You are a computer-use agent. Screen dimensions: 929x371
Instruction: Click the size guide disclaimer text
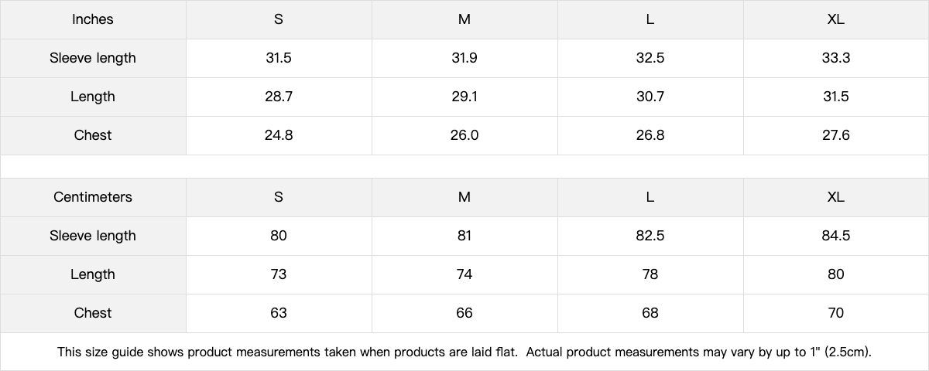pos(464,352)
